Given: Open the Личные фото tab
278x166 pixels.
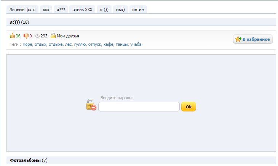Looking at the screenshot, I should point(22,10).
